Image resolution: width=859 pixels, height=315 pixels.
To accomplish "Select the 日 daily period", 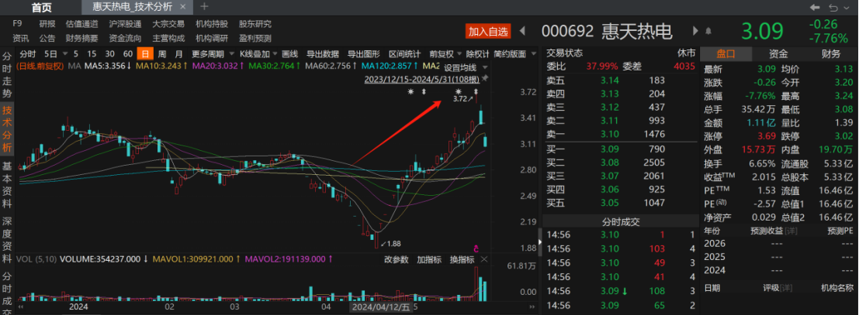I will pos(145,54).
